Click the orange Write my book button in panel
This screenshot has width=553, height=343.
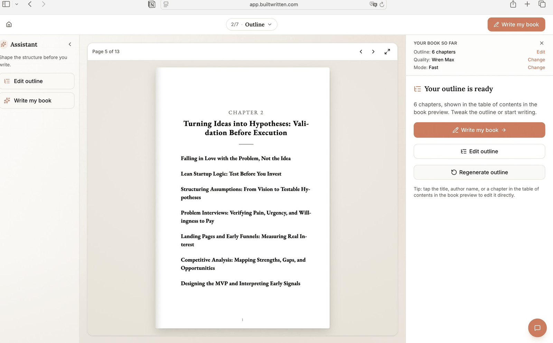click(x=479, y=130)
